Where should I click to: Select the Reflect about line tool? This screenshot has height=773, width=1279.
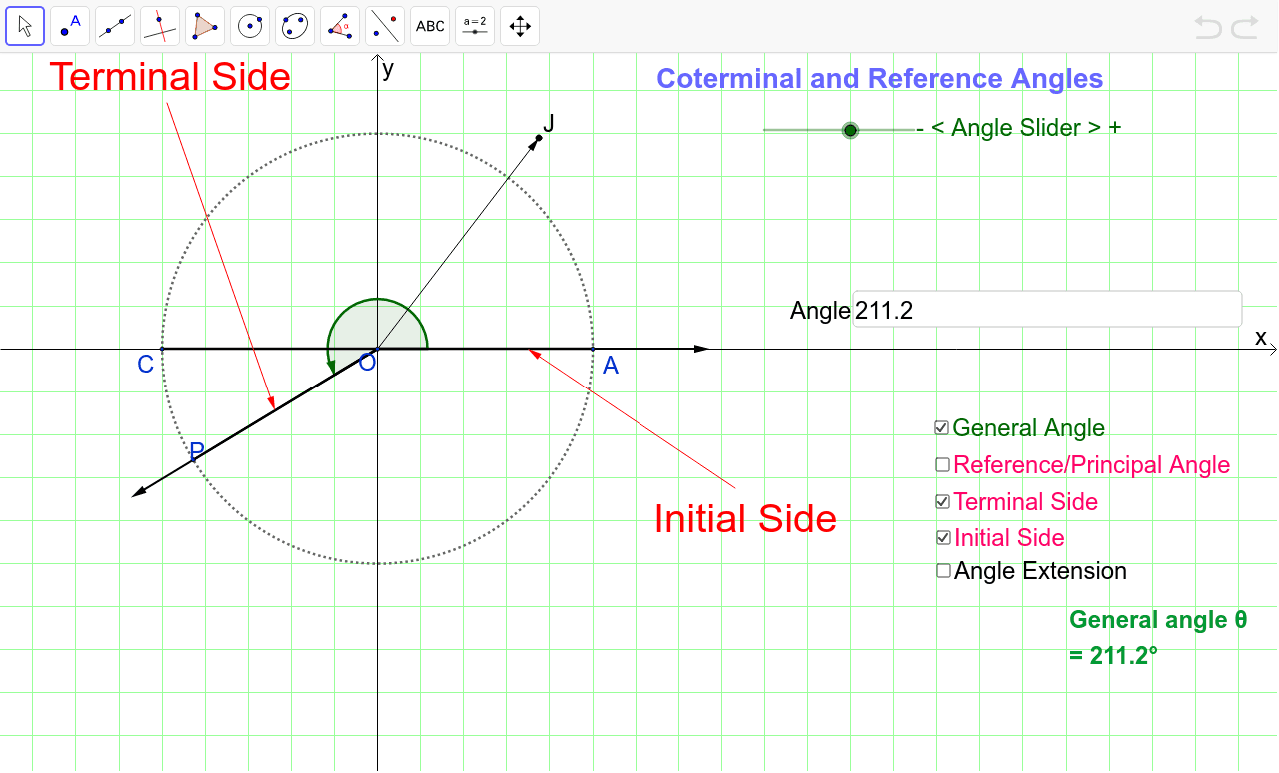pyautogui.click(x=385, y=26)
